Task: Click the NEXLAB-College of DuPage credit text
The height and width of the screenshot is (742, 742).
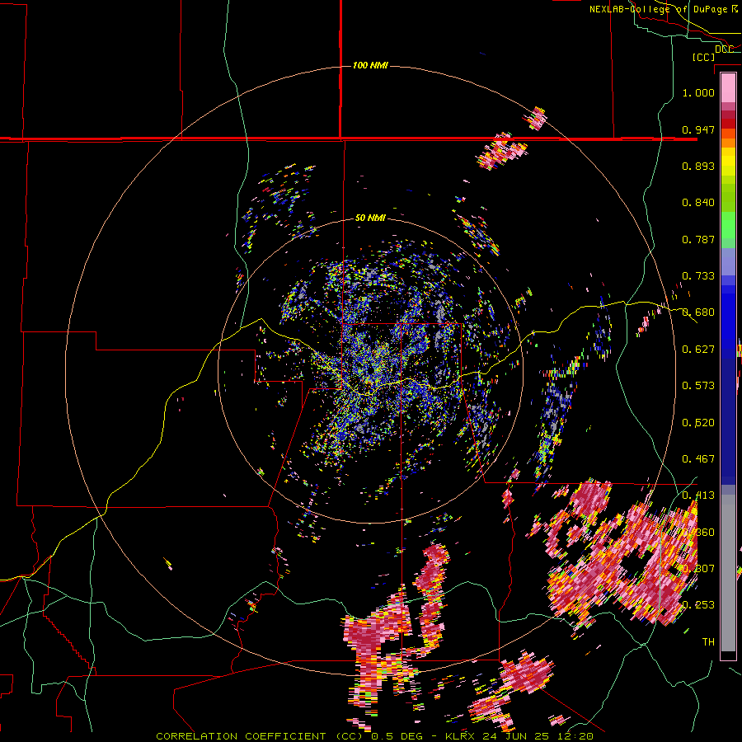Action: click(658, 9)
